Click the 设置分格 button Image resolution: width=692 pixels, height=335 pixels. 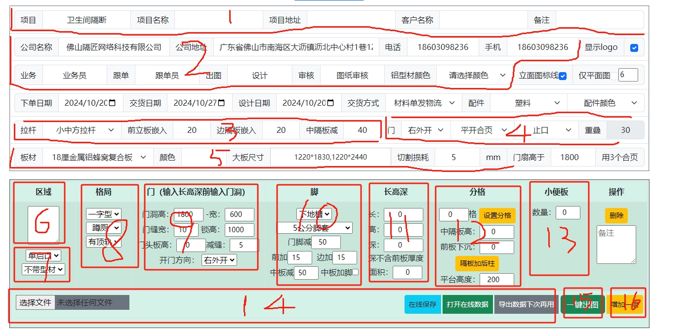pyautogui.click(x=497, y=215)
